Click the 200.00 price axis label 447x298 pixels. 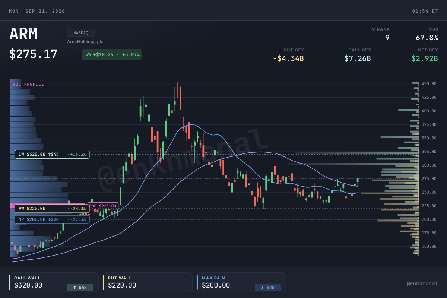[429, 219]
